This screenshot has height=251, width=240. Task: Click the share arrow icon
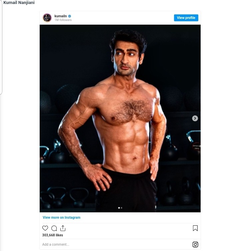[63, 228]
